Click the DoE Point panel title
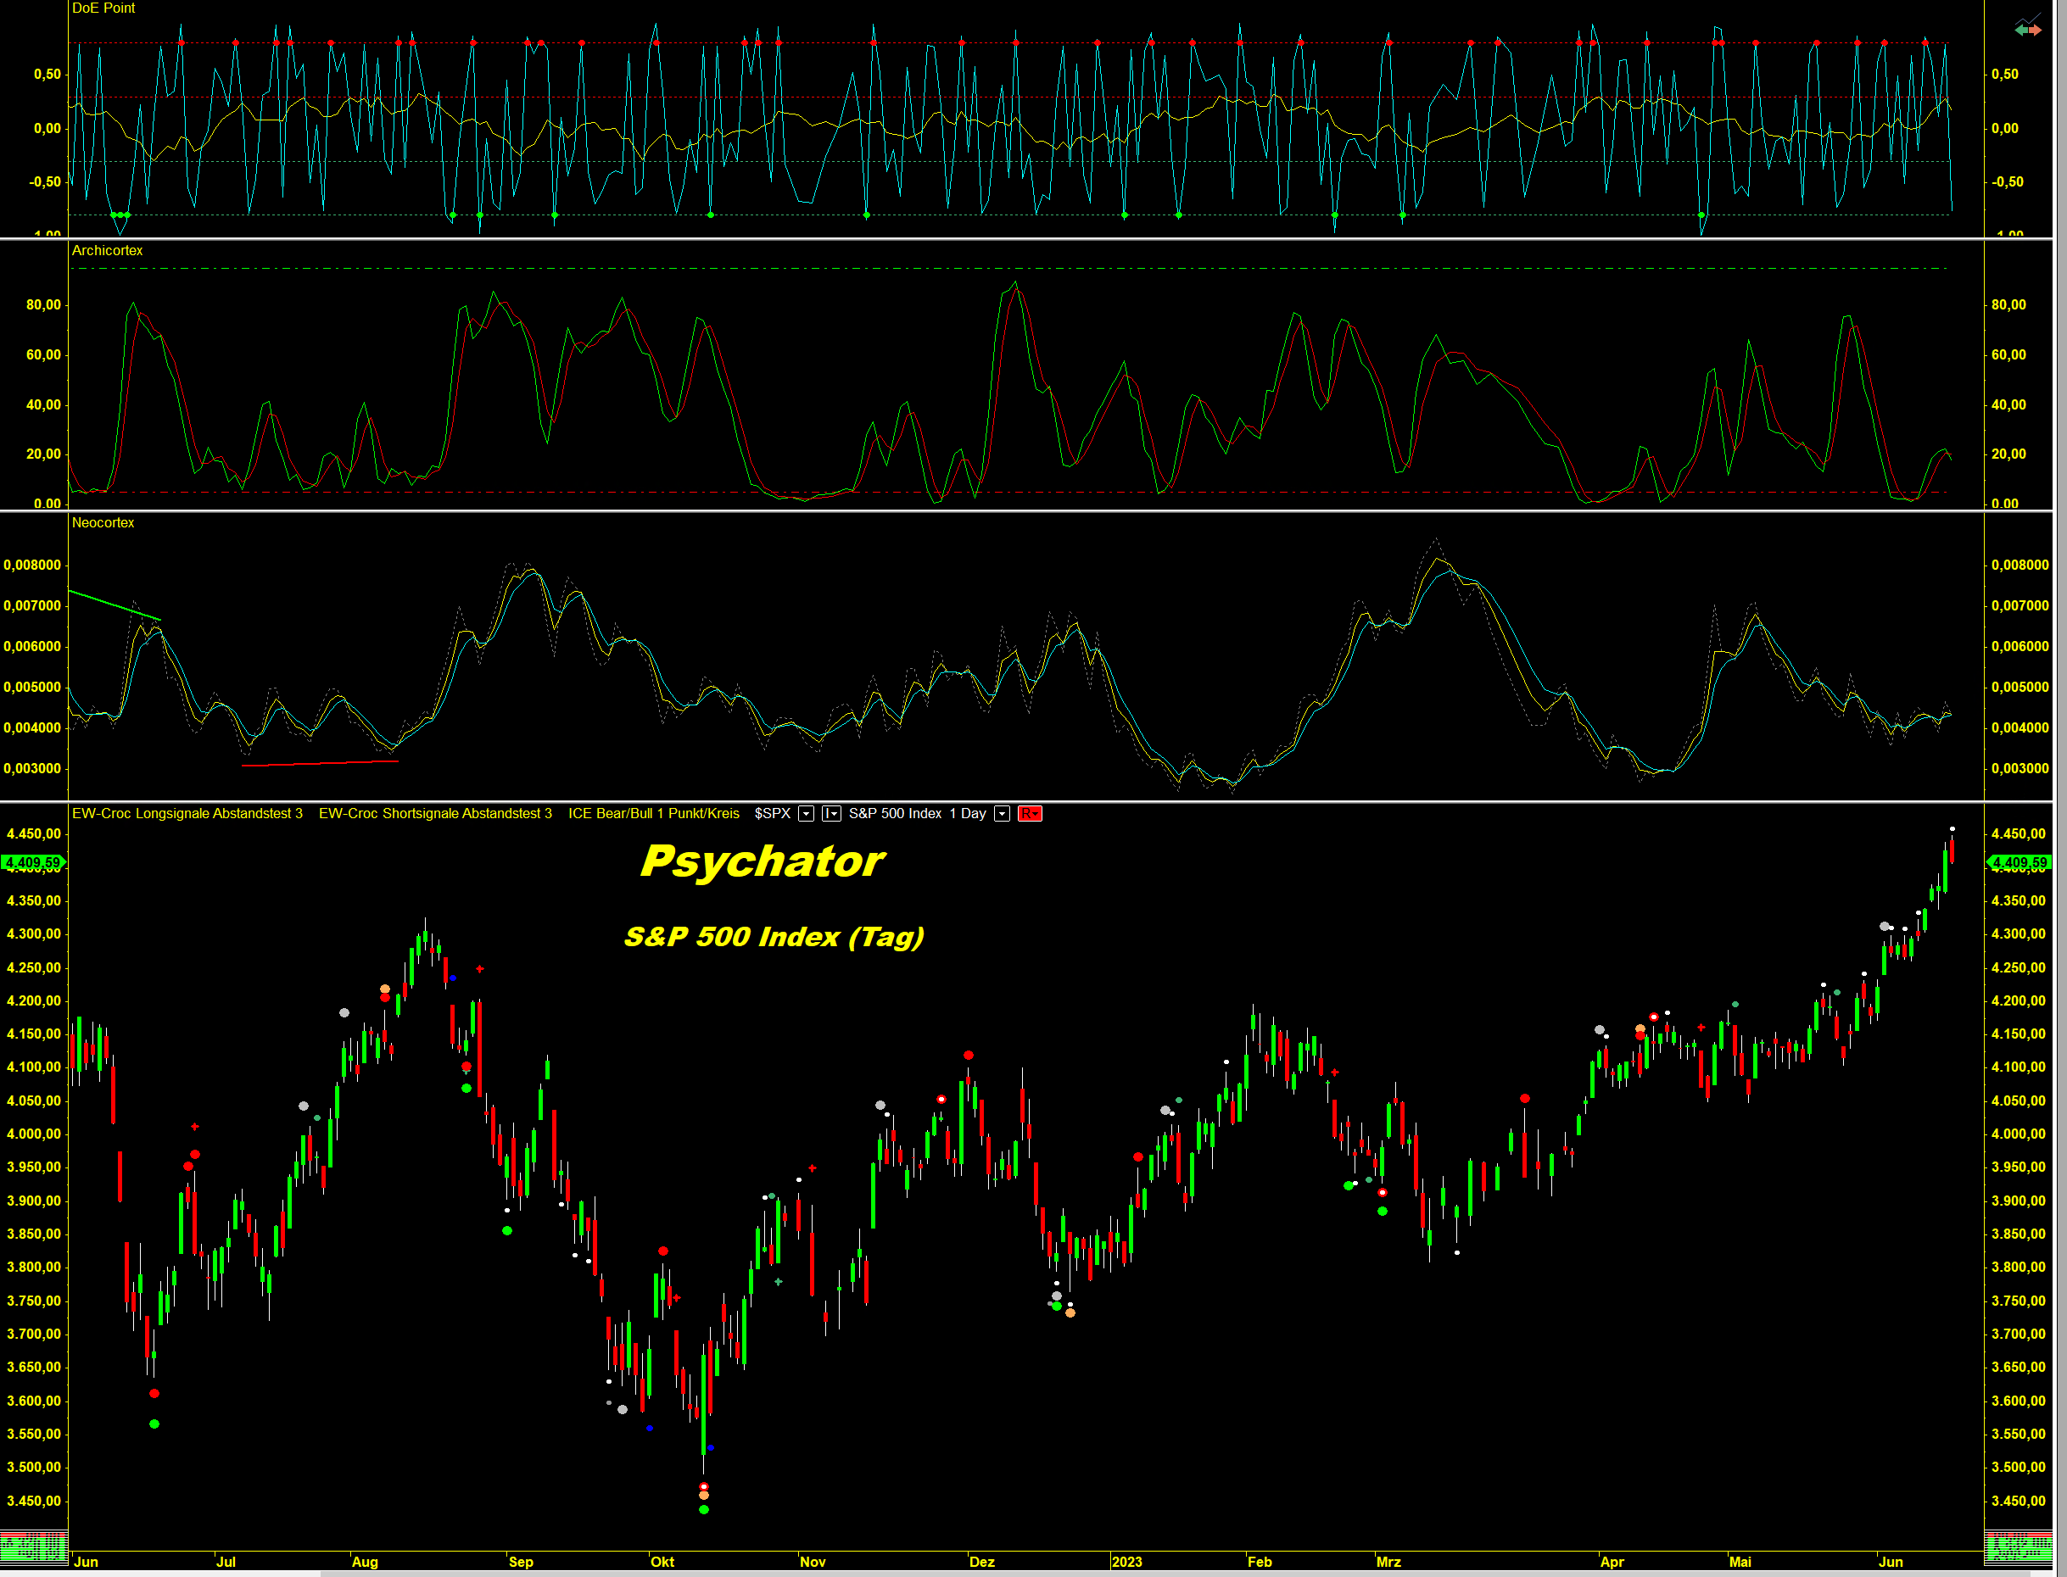Image resolution: width=2067 pixels, height=1577 pixels. click(103, 8)
